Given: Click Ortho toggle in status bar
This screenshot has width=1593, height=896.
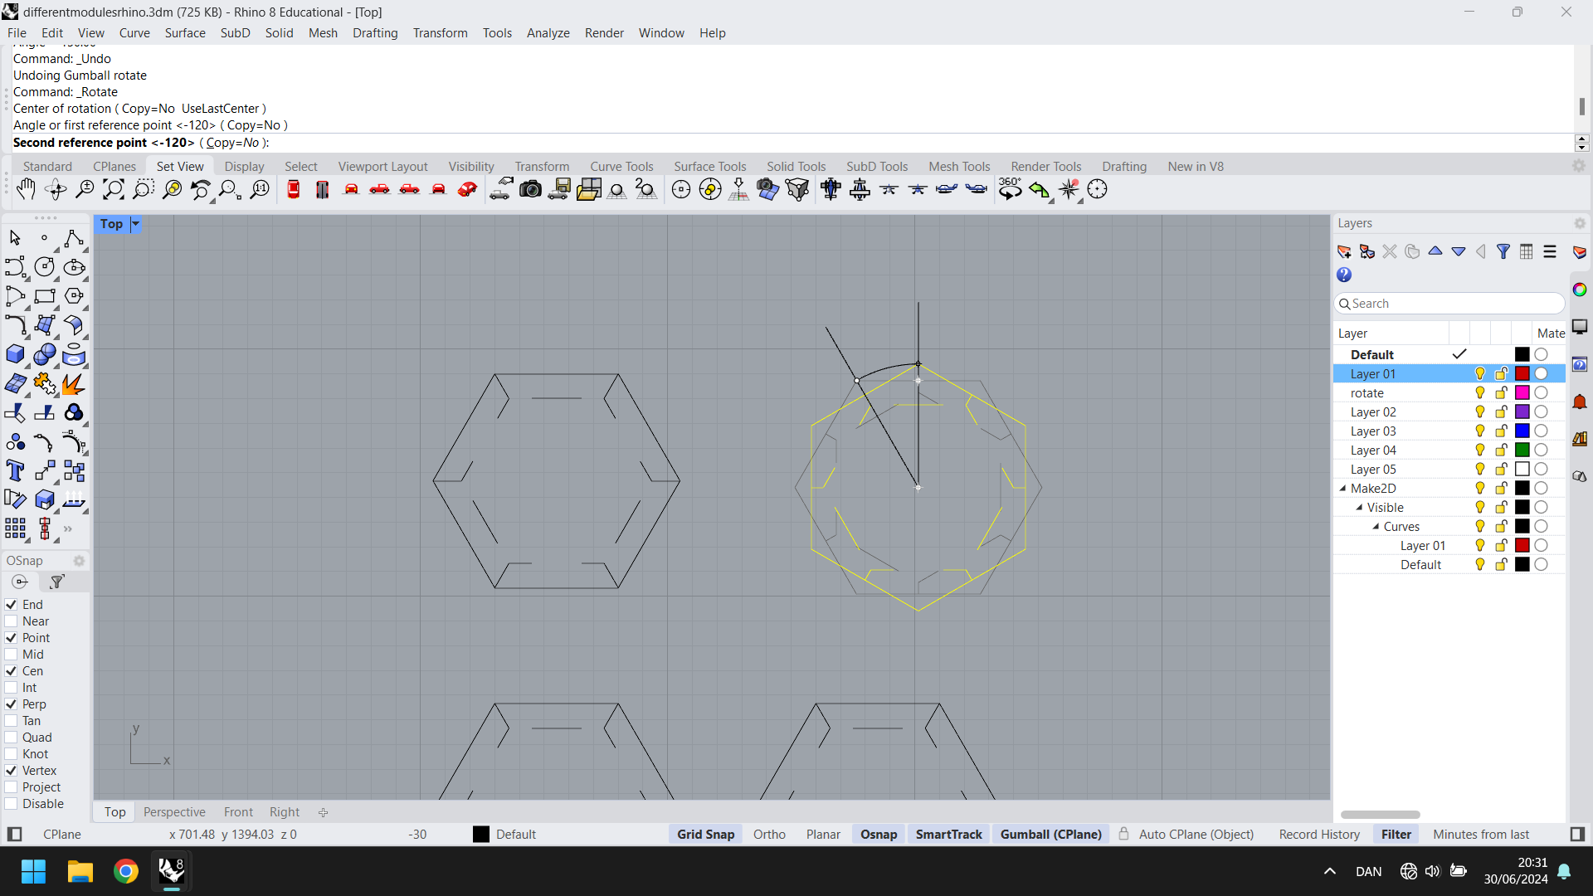Looking at the screenshot, I should click(x=768, y=834).
